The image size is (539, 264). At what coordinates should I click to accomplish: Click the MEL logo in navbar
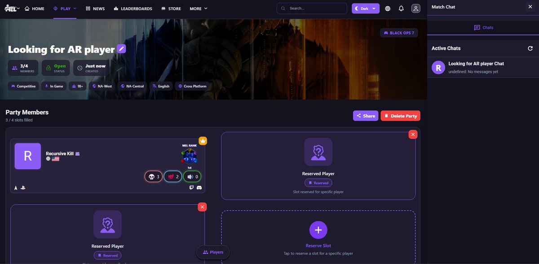(x=11, y=9)
